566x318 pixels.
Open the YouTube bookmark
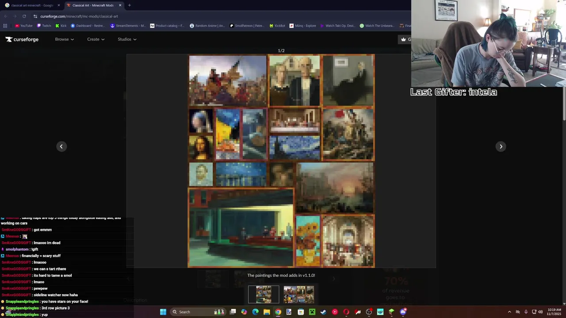[24, 26]
